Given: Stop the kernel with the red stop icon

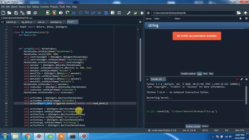Looking at the screenshot, I should (237, 79).
